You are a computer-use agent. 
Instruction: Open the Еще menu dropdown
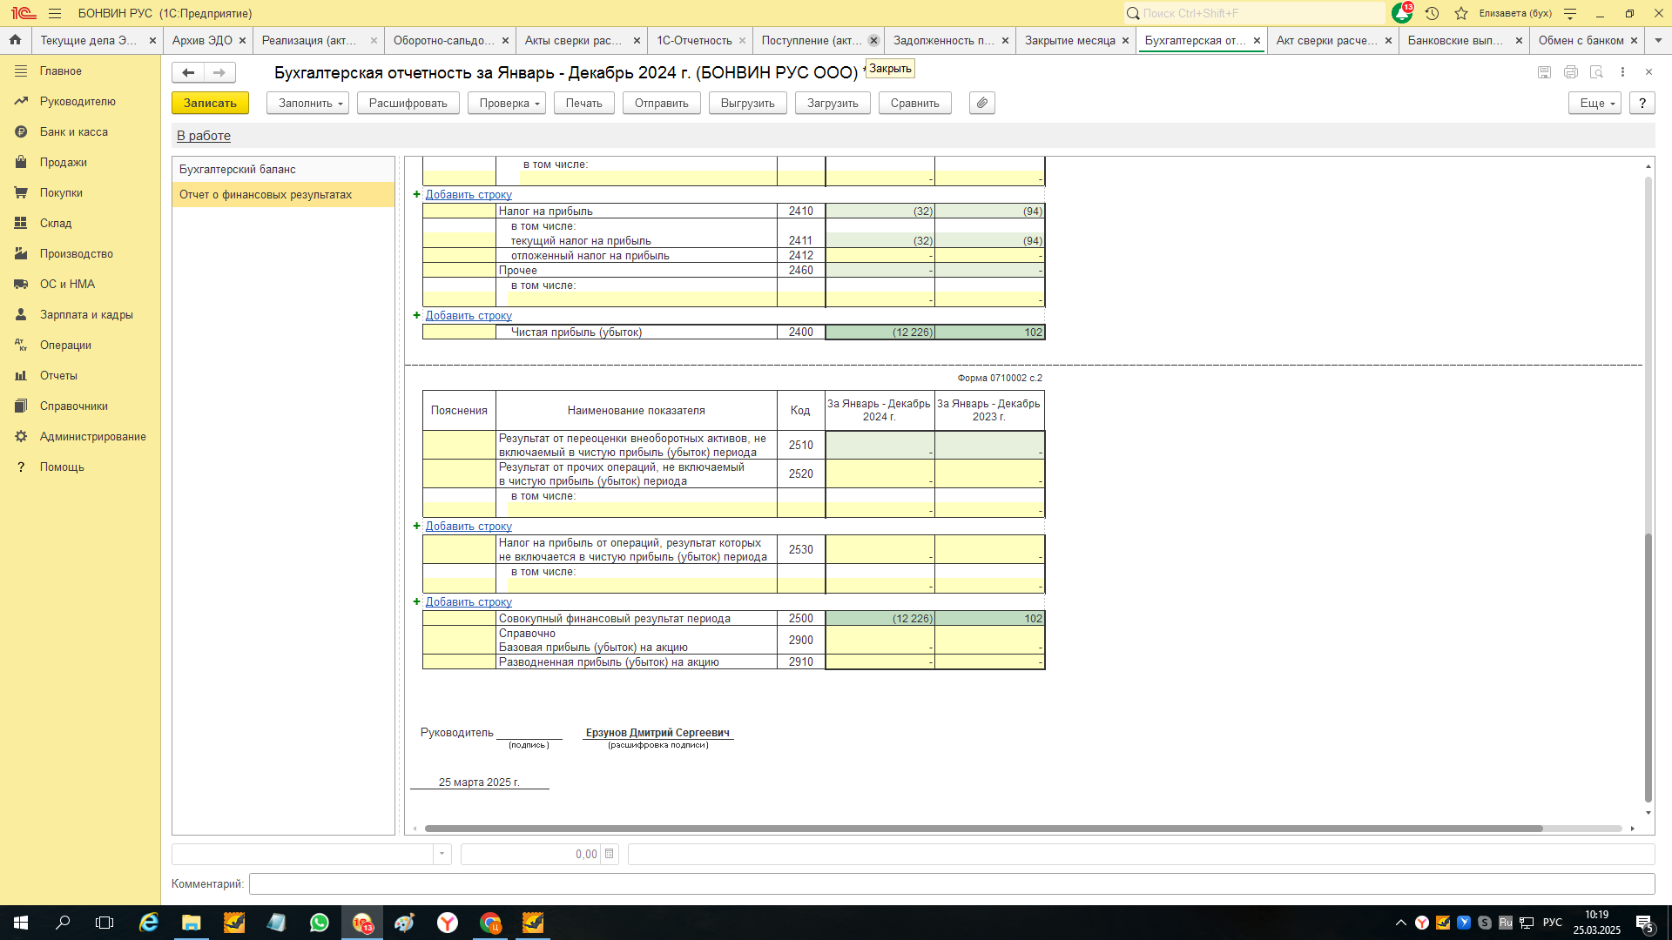coord(1594,103)
